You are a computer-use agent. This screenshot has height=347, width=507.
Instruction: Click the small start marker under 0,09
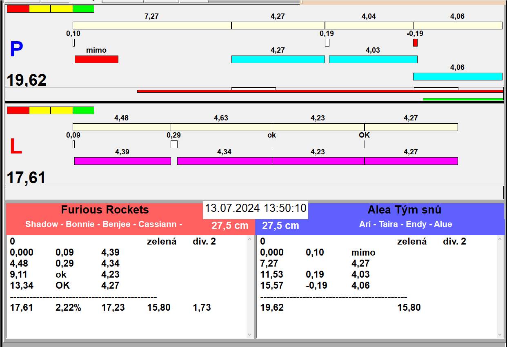[x=74, y=144]
